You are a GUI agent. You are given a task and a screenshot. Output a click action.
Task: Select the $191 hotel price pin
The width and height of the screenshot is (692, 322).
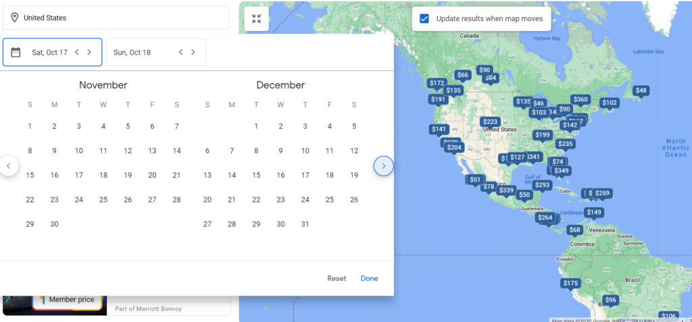click(438, 99)
